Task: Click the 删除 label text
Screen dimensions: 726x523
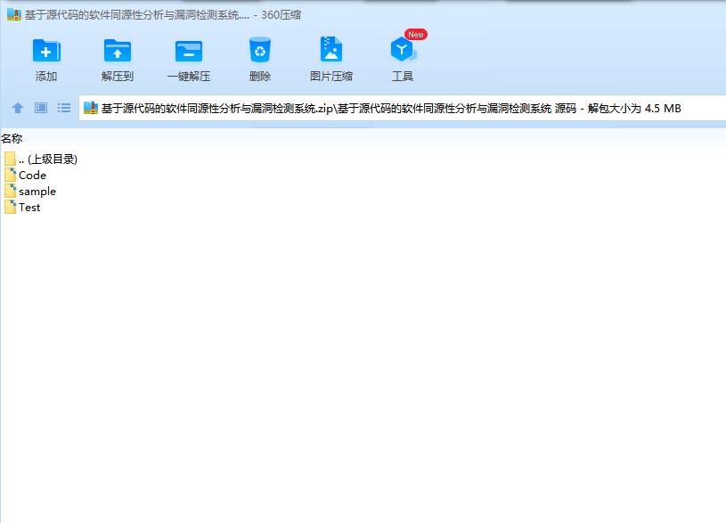Action: pyautogui.click(x=260, y=76)
